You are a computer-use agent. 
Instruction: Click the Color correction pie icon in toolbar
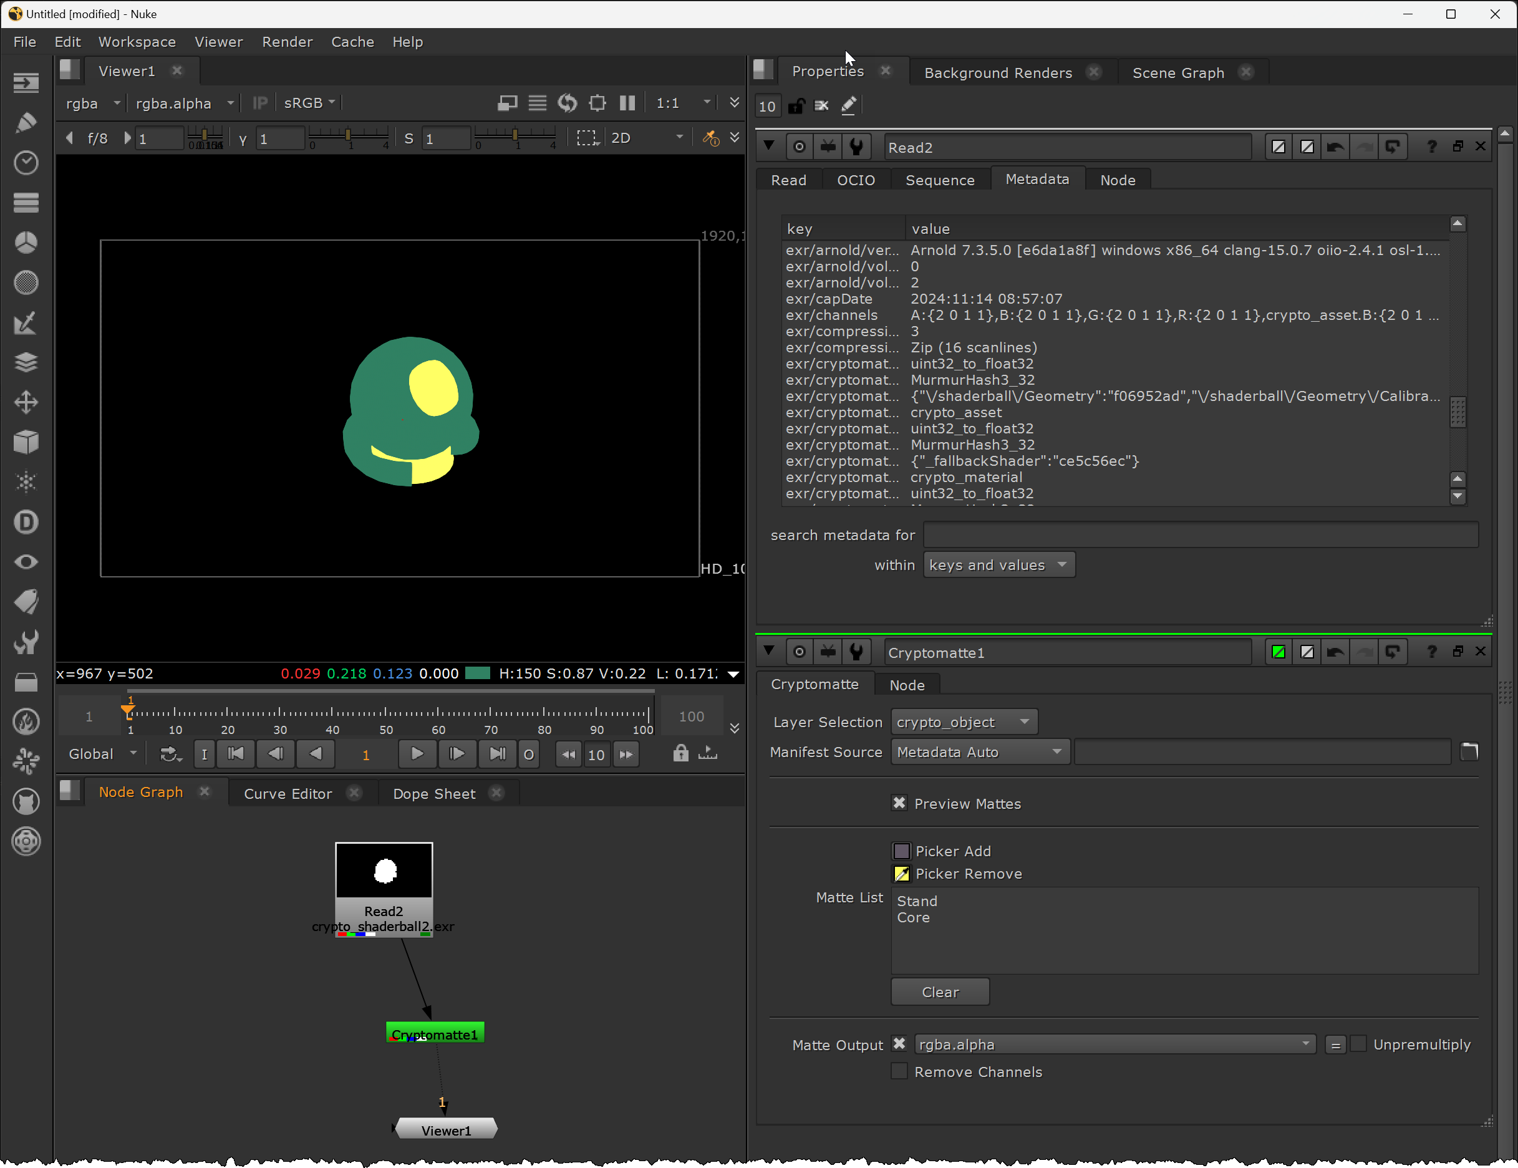point(26,243)
